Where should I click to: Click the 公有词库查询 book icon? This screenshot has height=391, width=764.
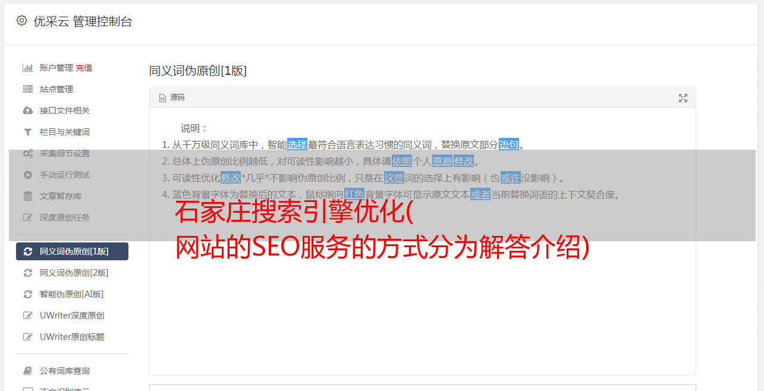coord(27,371)
